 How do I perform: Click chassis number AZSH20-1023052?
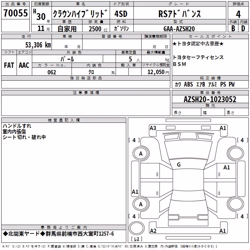coord(210,99)
